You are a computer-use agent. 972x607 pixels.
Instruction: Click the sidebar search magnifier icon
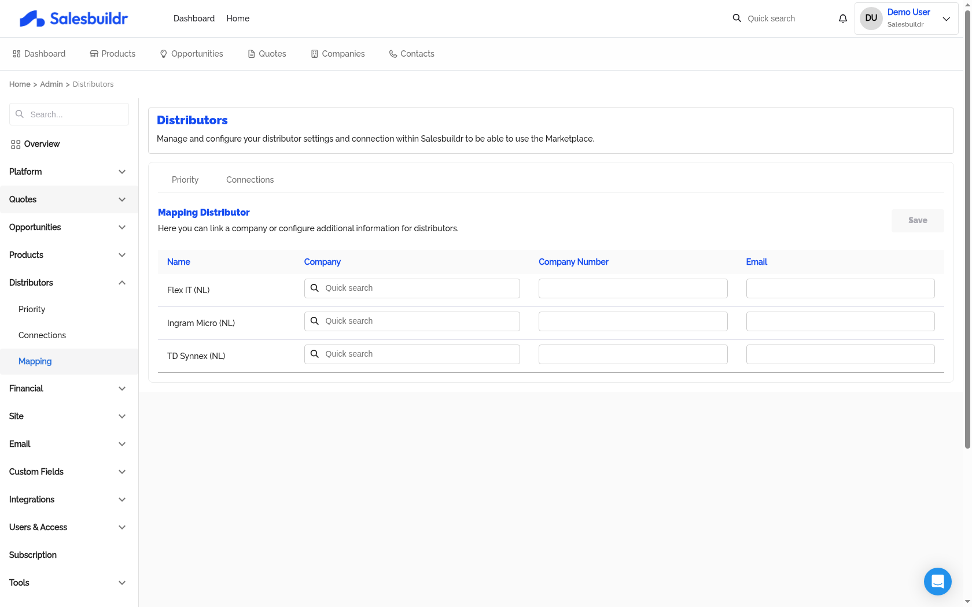(20, 114)
